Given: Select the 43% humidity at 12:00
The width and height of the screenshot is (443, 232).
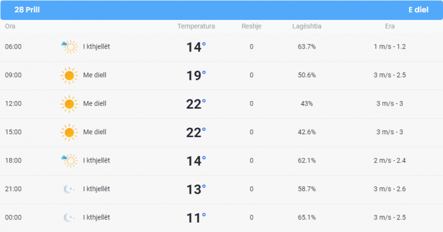Looking at the screenshot, I should 307,103.
